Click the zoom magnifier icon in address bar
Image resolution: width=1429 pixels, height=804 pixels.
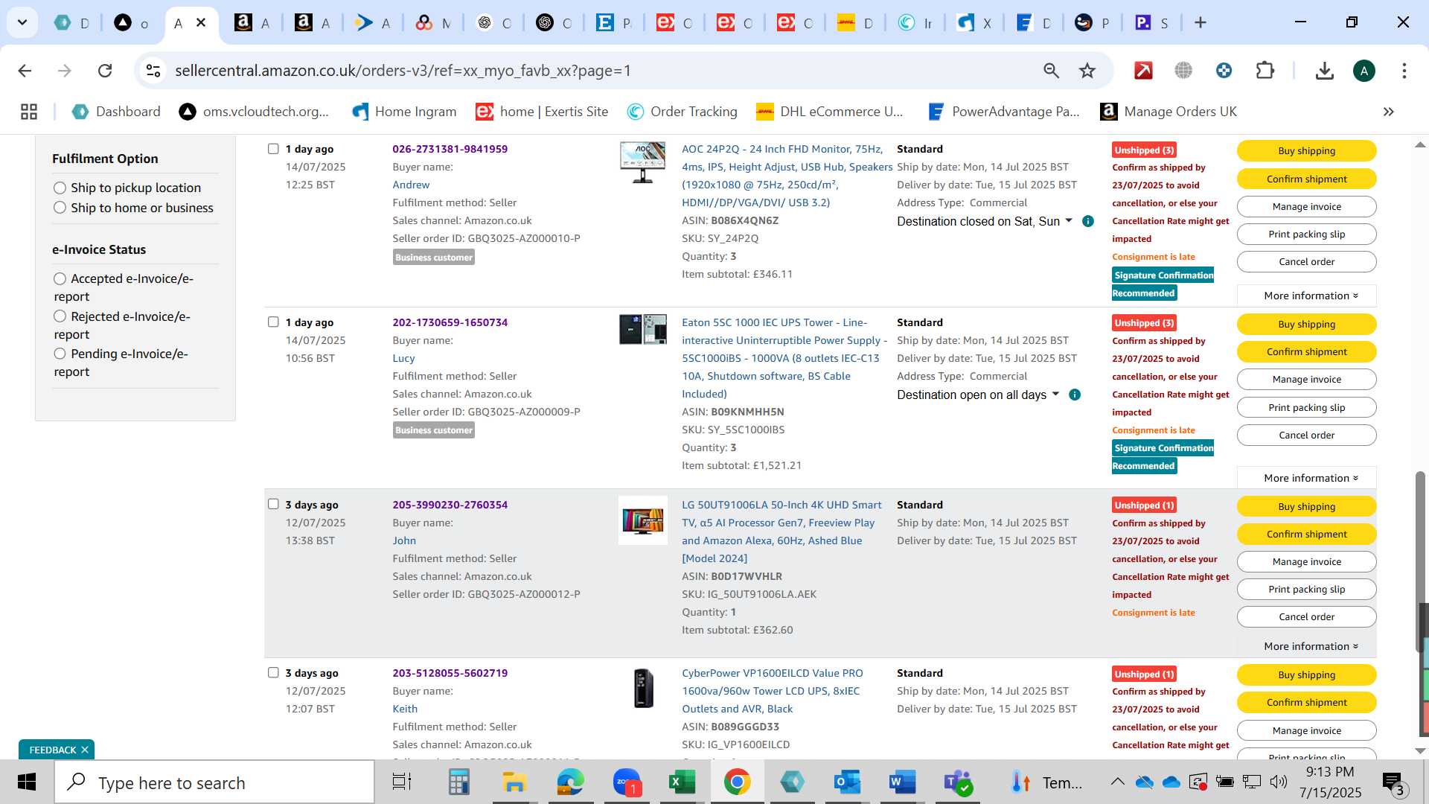pos(1051,71)
